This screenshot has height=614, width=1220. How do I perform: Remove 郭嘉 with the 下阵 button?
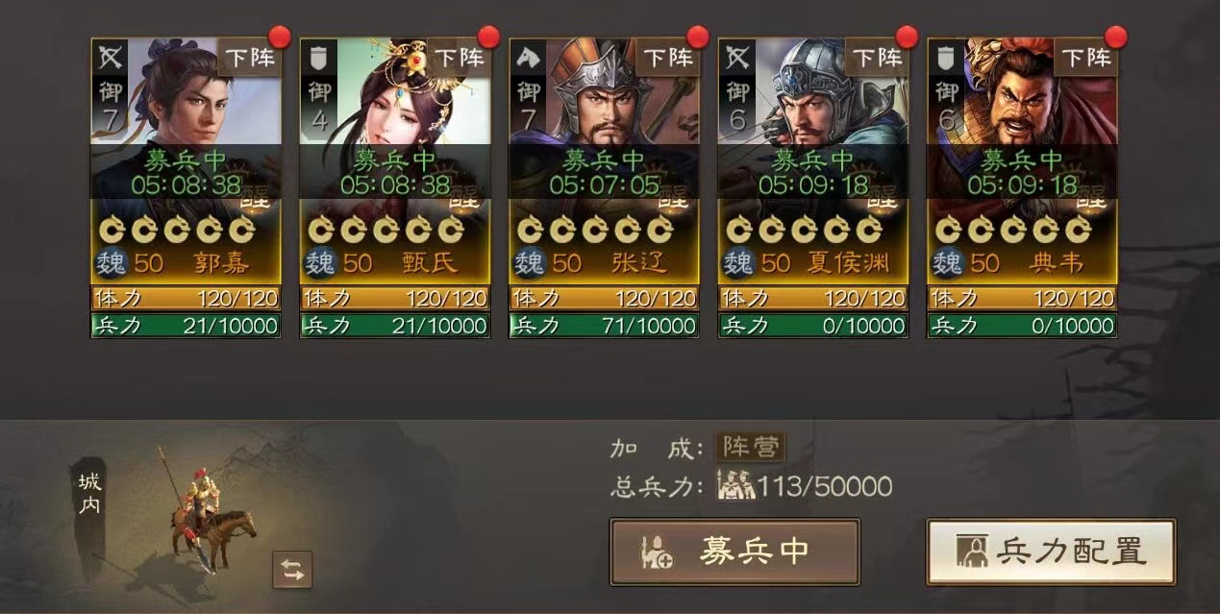[249, 58]
